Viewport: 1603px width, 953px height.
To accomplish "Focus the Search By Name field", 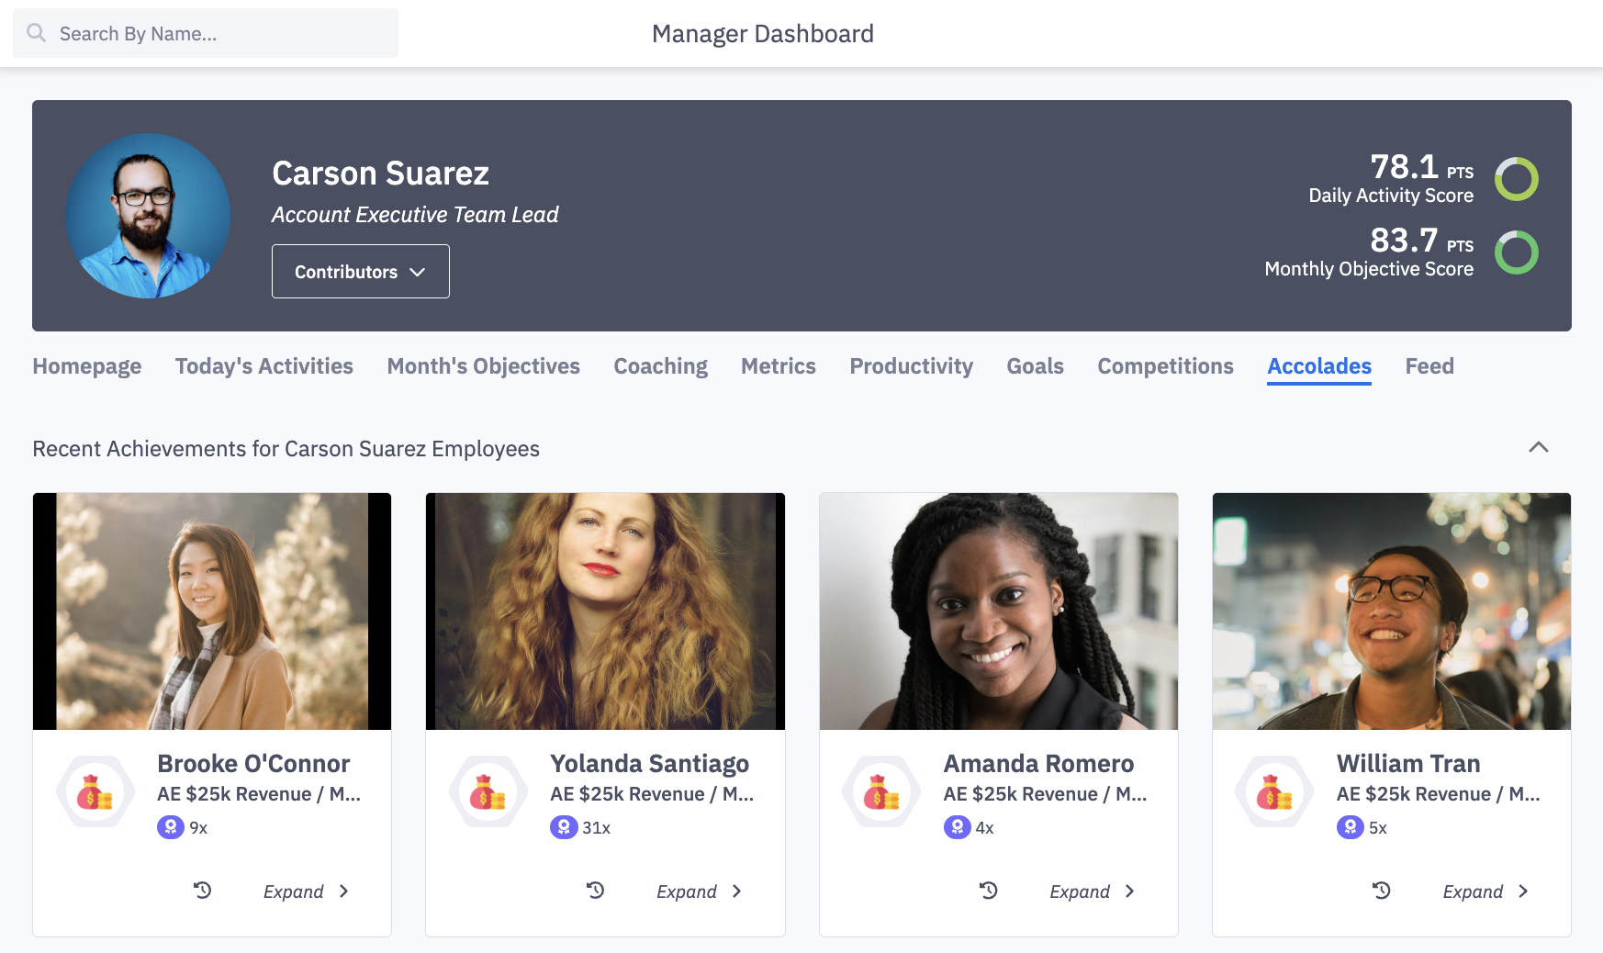I will click(x=220, y=34).
